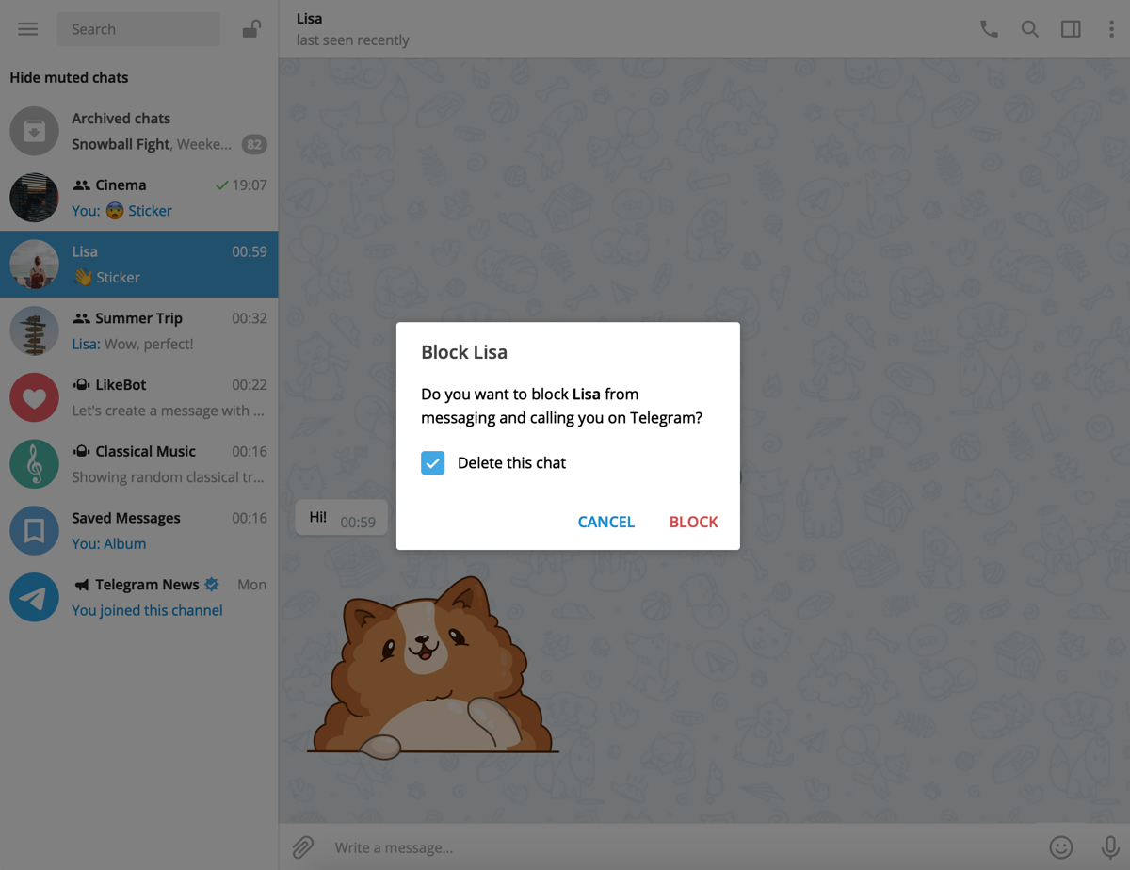Click the verified badge beside Telegram News

pyautogui.click(x=212, y=585)
